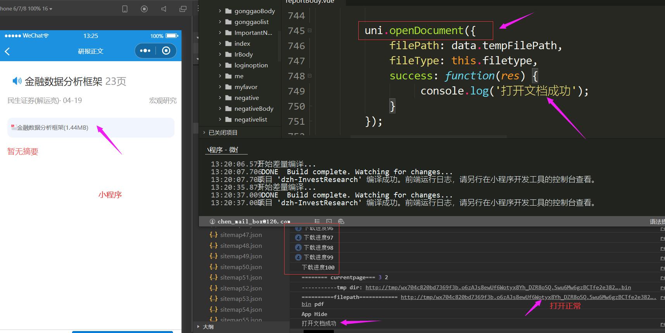Open mini program three-dot menu

145,51
